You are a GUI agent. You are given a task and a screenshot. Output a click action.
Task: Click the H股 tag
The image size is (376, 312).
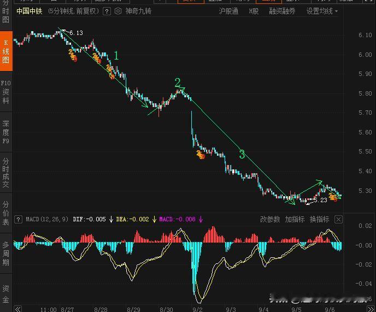[x=254, y=11]
